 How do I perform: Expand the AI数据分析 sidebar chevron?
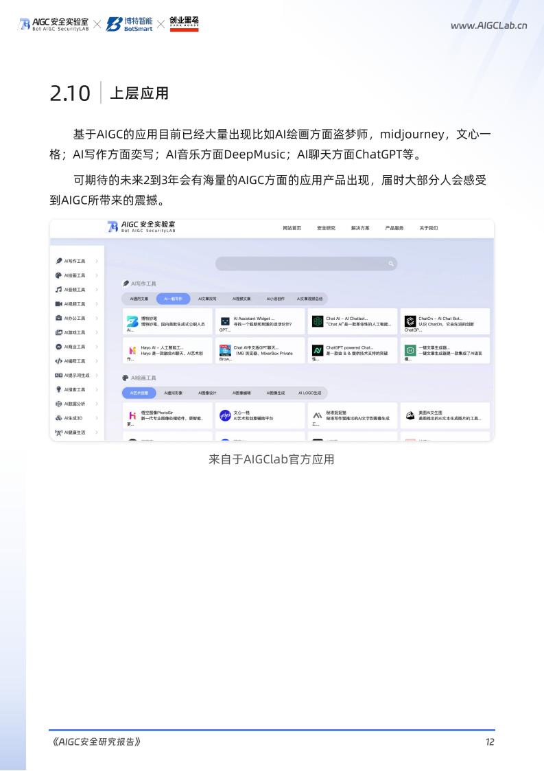coord(97,404)
